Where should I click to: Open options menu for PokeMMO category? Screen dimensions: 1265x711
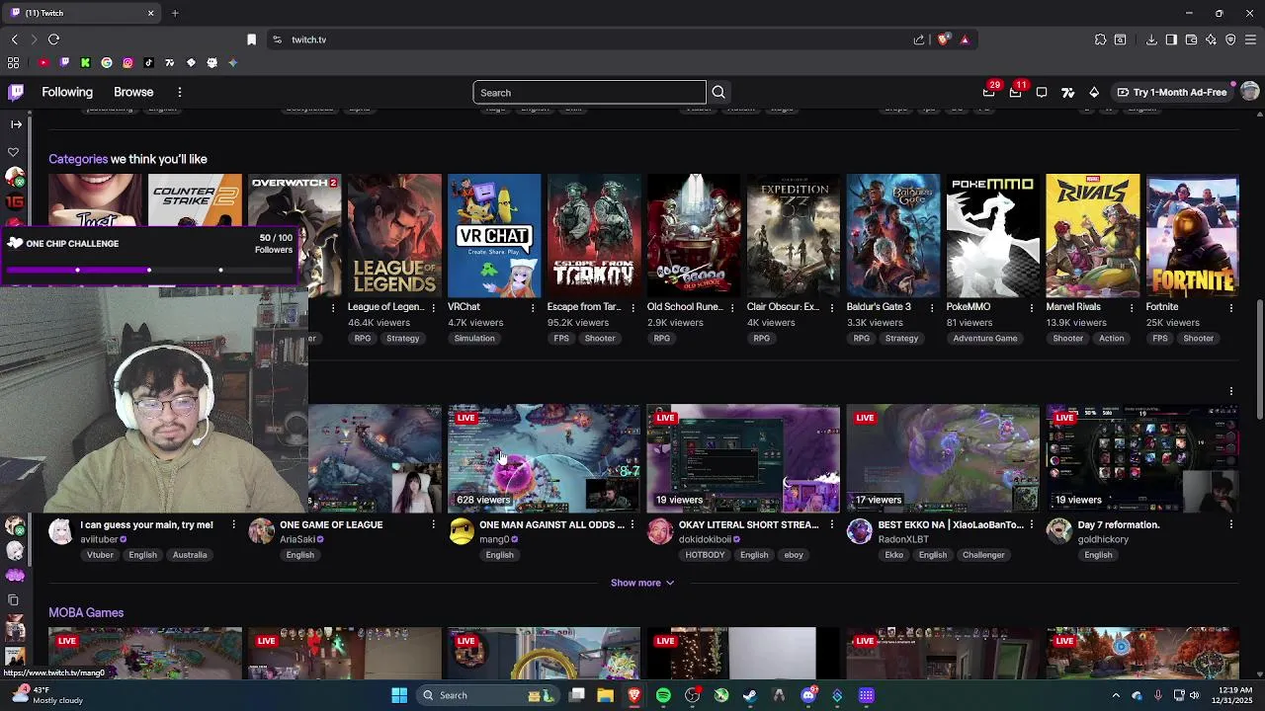point(1032,308)
